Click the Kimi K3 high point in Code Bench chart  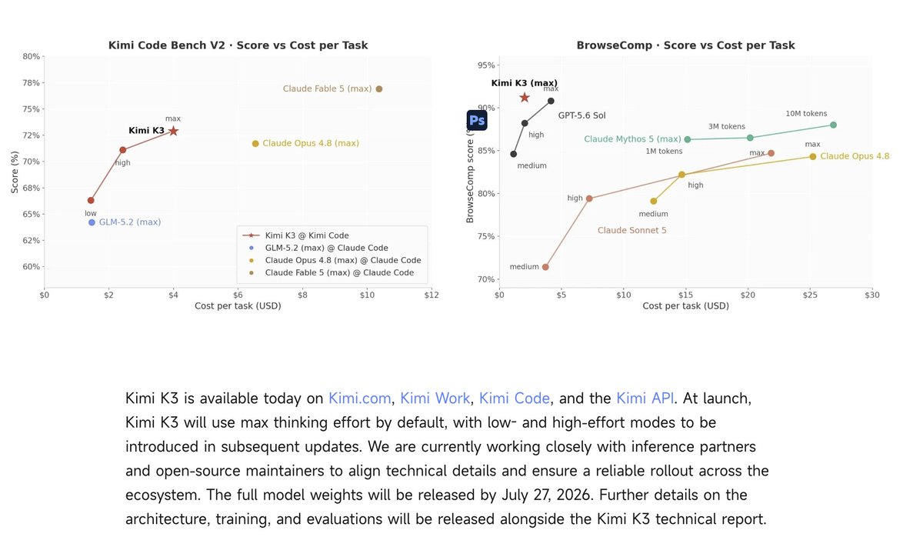pyautogui.click(x=123, y=150)
